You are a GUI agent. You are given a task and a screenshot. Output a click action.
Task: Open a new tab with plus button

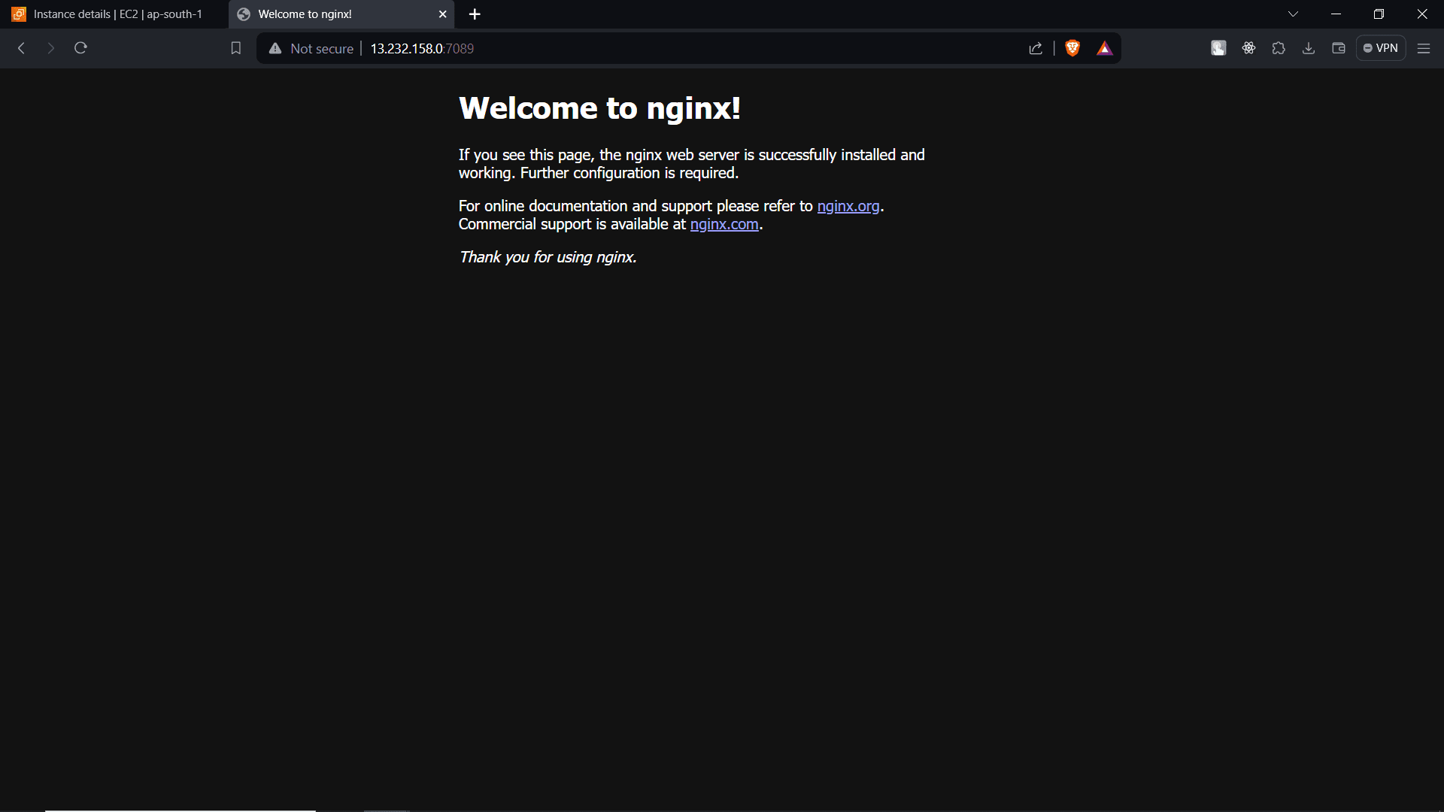[475, 14]
